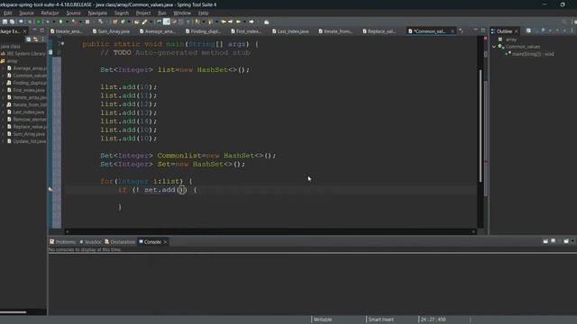Open the Run dropdown arrow beside green button
The height and width of the screenshot is (324, 577).
67,22
